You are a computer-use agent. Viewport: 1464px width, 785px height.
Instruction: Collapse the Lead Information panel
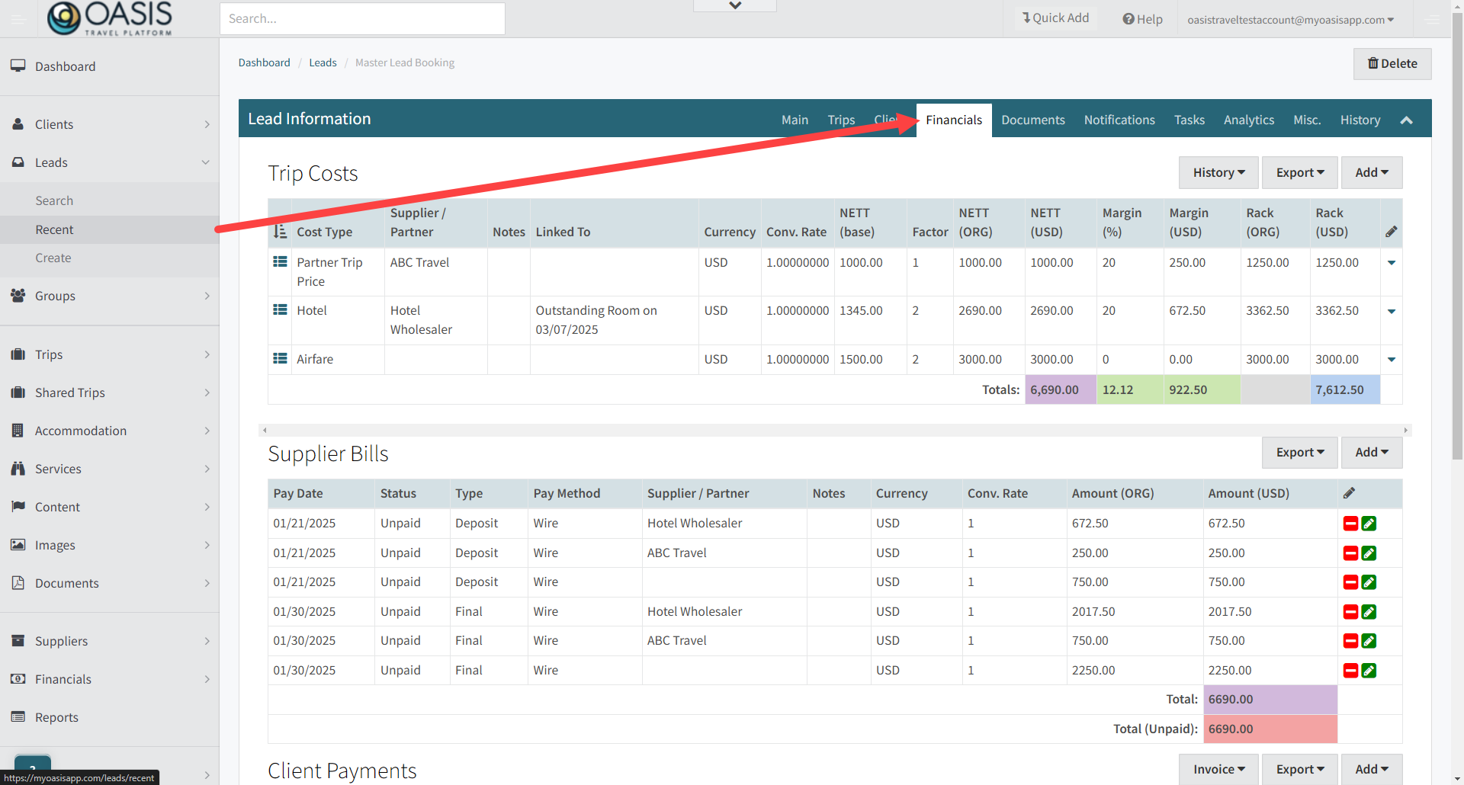tap(1407, 120)
